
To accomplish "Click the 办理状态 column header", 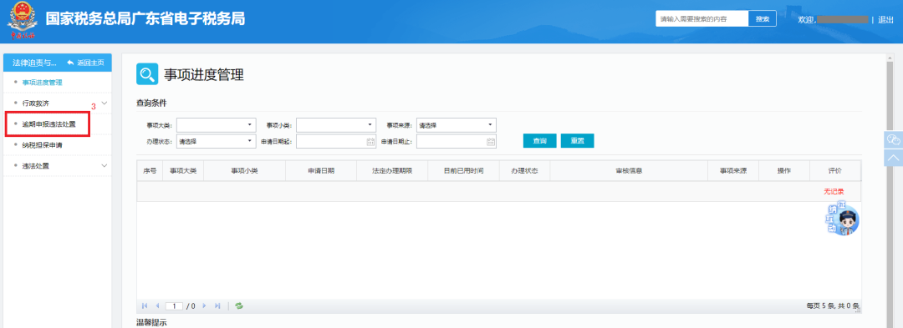I will [524, 170].
